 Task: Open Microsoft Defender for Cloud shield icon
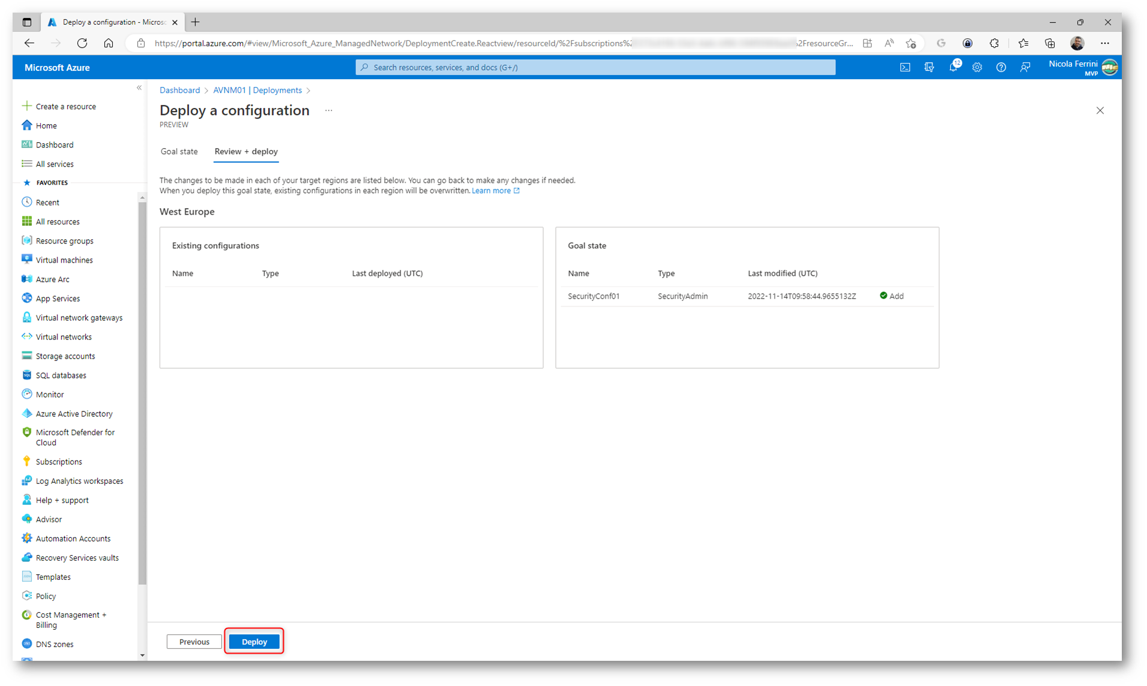coord(27,432)
